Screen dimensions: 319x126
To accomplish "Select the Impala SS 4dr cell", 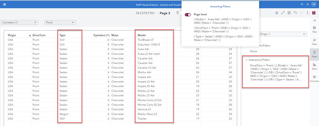I will [x=146, y=86].
